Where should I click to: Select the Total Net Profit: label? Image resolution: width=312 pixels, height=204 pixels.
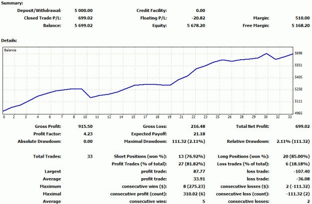(253, 126)
